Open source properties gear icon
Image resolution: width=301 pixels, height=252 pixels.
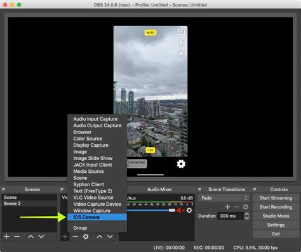tap(86, 237)
